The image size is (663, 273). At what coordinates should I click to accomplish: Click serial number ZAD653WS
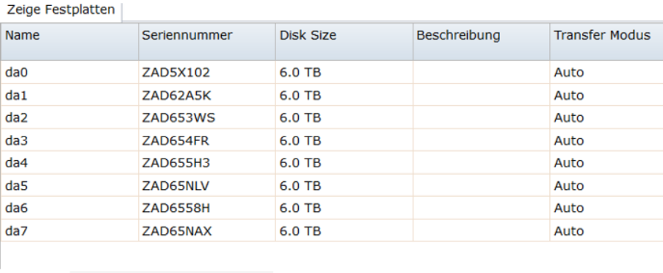pos(178,118)
